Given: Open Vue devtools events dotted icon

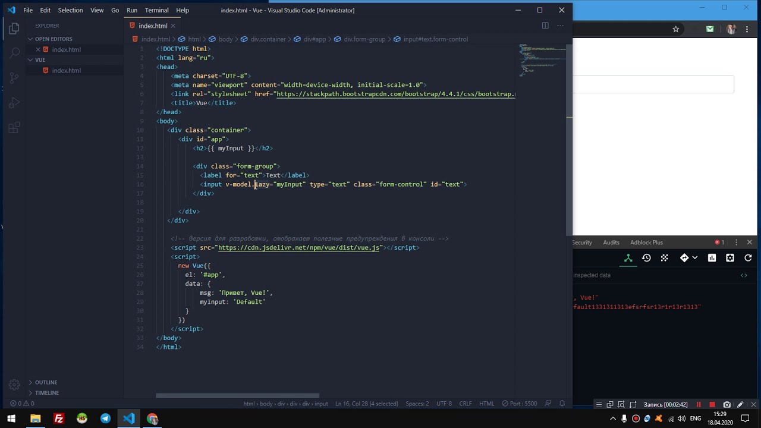Looking at the screenshot, I should coord(664,257).
